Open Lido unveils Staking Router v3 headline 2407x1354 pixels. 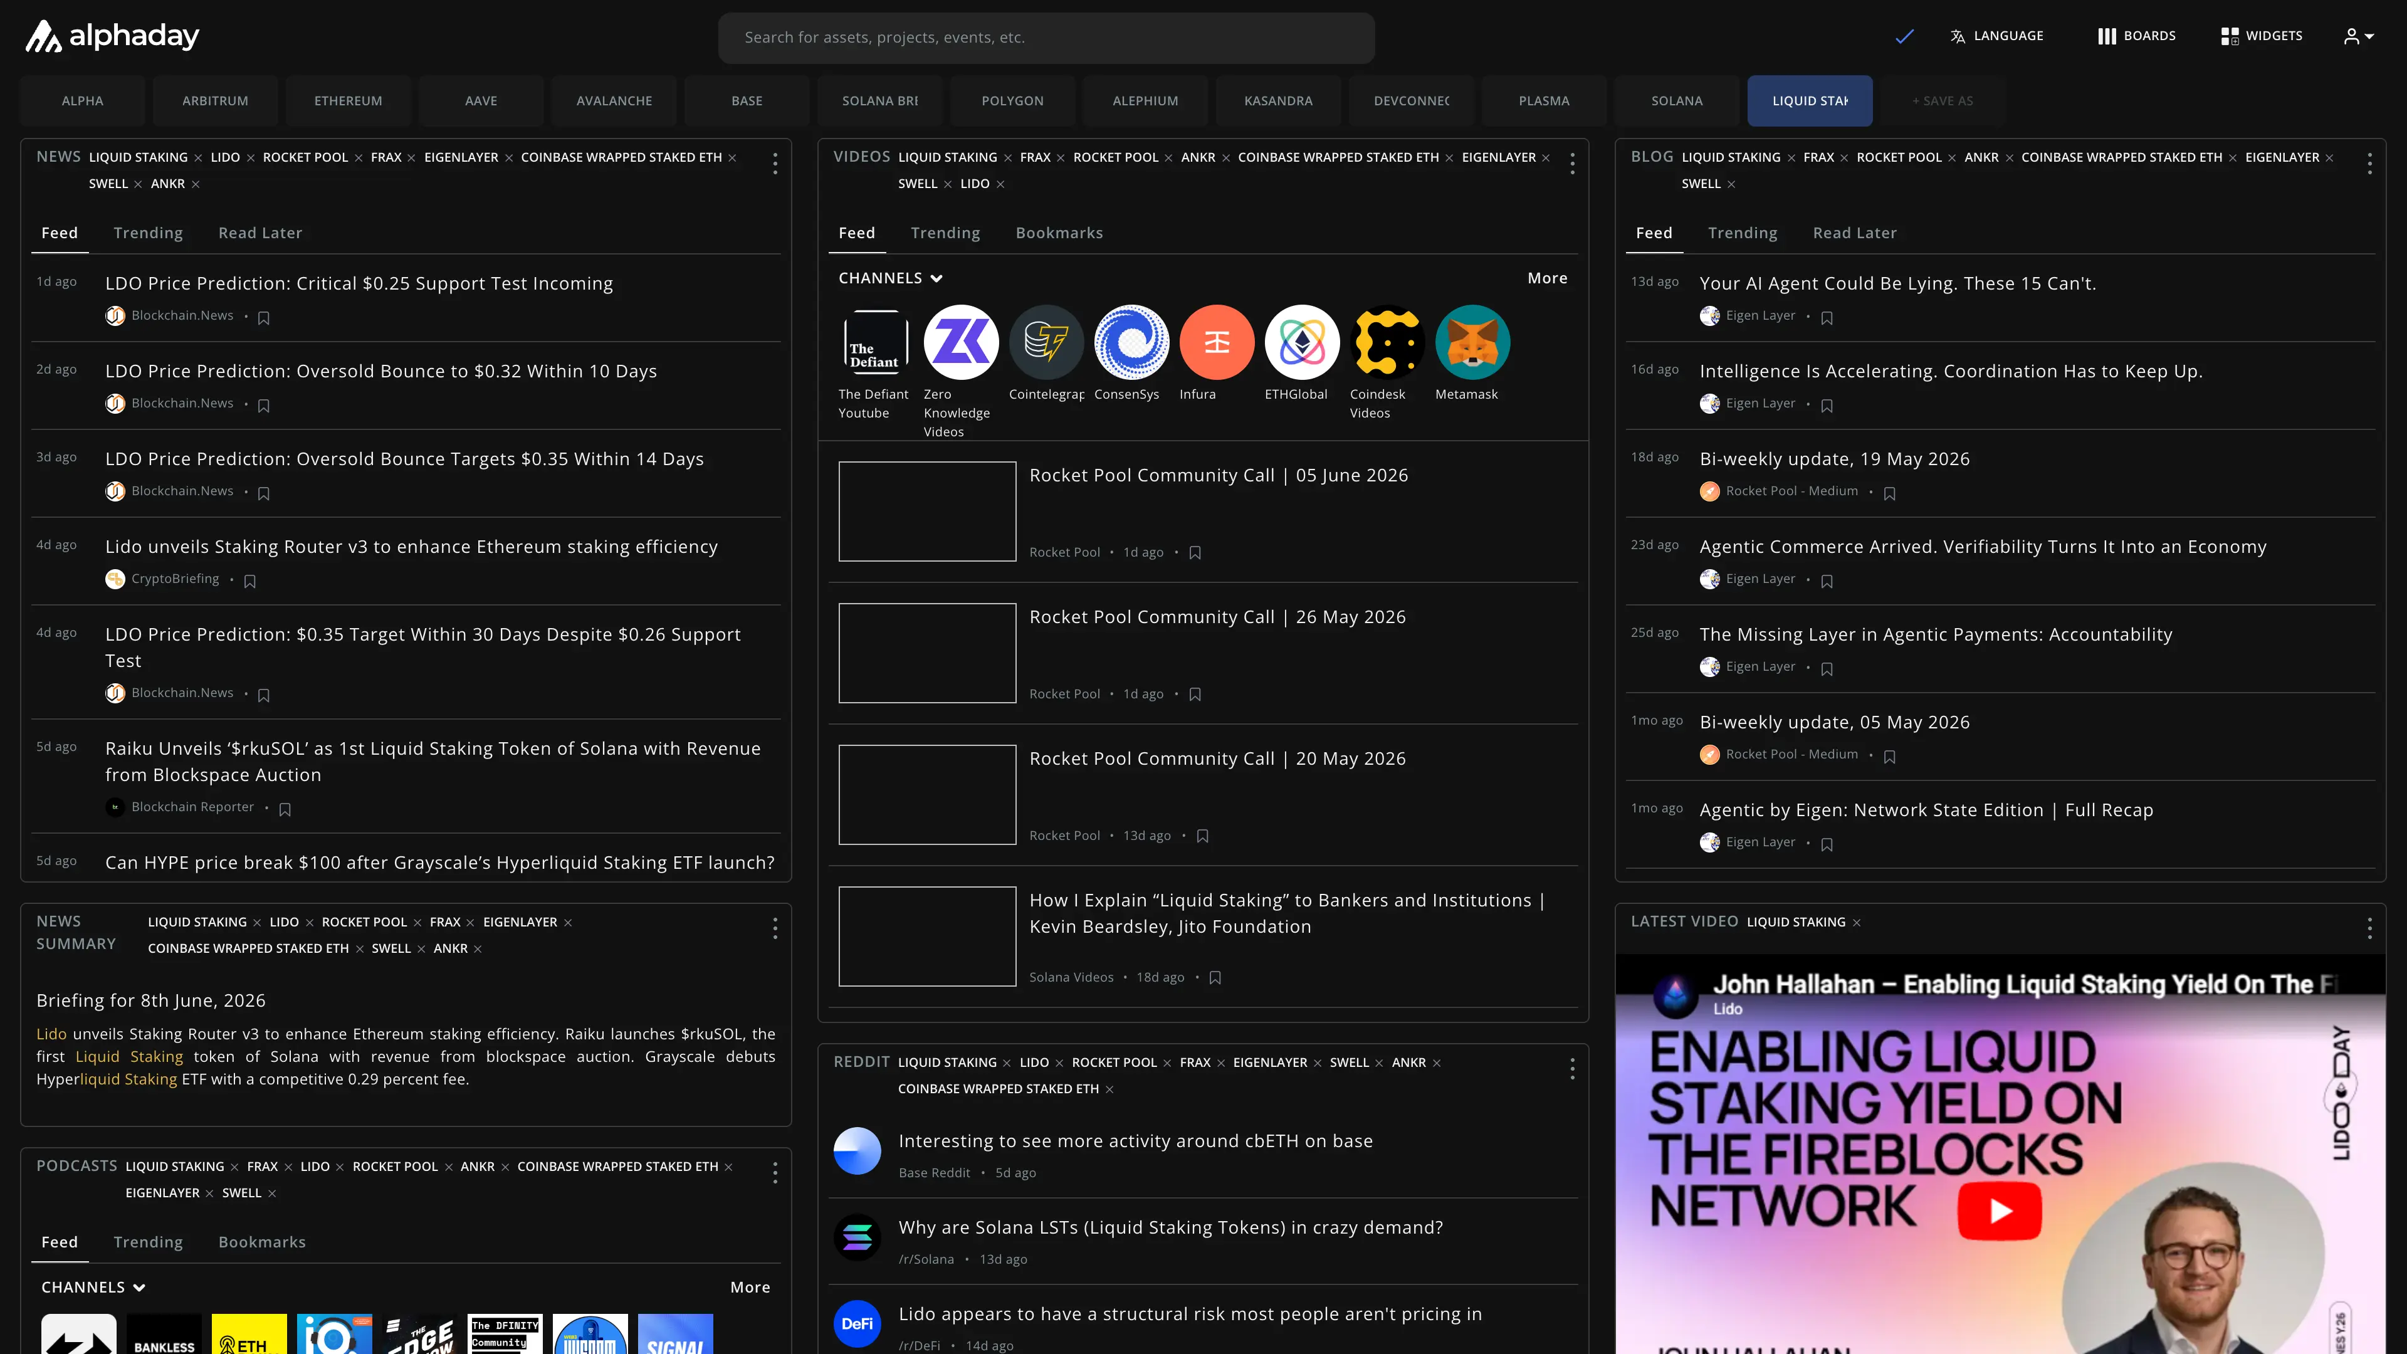click(x=411, y=547)
